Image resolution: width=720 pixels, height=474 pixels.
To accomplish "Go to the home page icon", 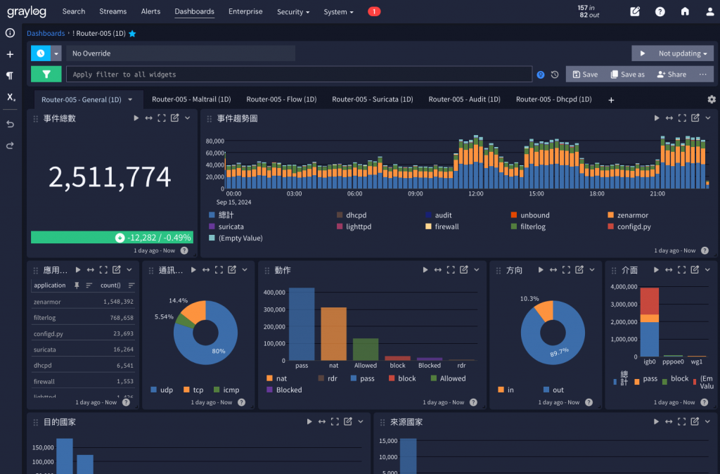I will point(685,11).
